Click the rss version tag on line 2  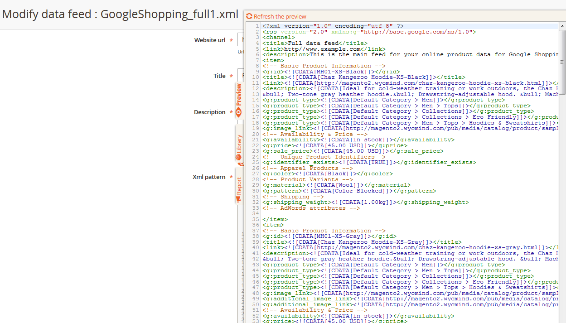(x=369, y=32)
